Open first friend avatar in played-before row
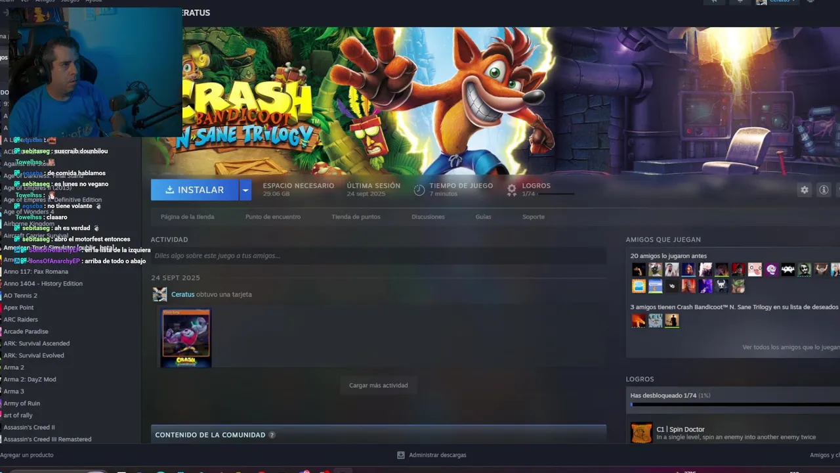The image size is (840, 473). [x=639, y=269]
